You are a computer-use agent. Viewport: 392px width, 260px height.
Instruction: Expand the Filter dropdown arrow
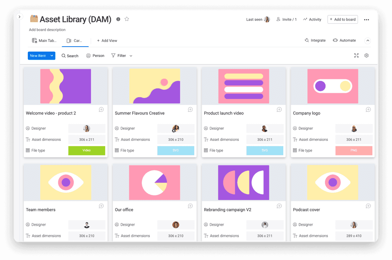point(131,56)
